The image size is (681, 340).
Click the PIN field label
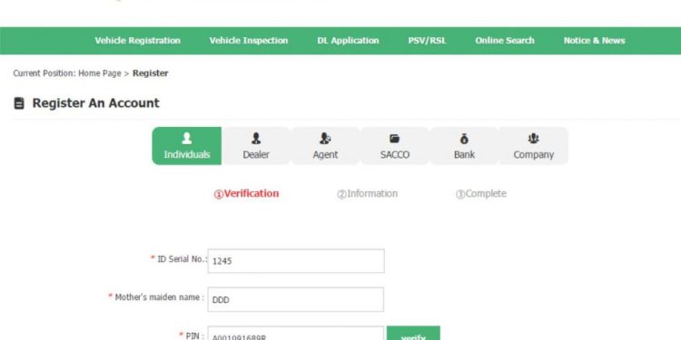tap(194, 335)
